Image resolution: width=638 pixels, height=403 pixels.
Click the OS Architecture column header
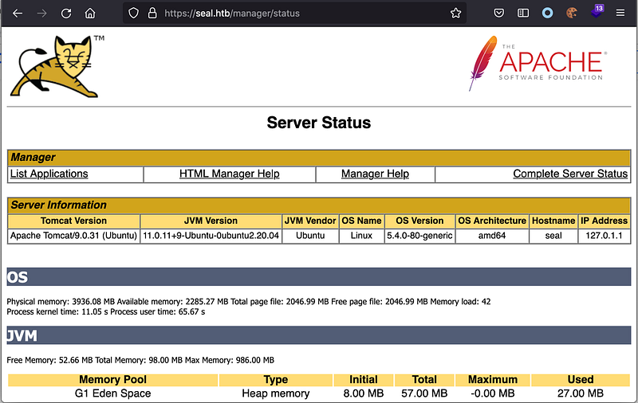tap(492, 221)
